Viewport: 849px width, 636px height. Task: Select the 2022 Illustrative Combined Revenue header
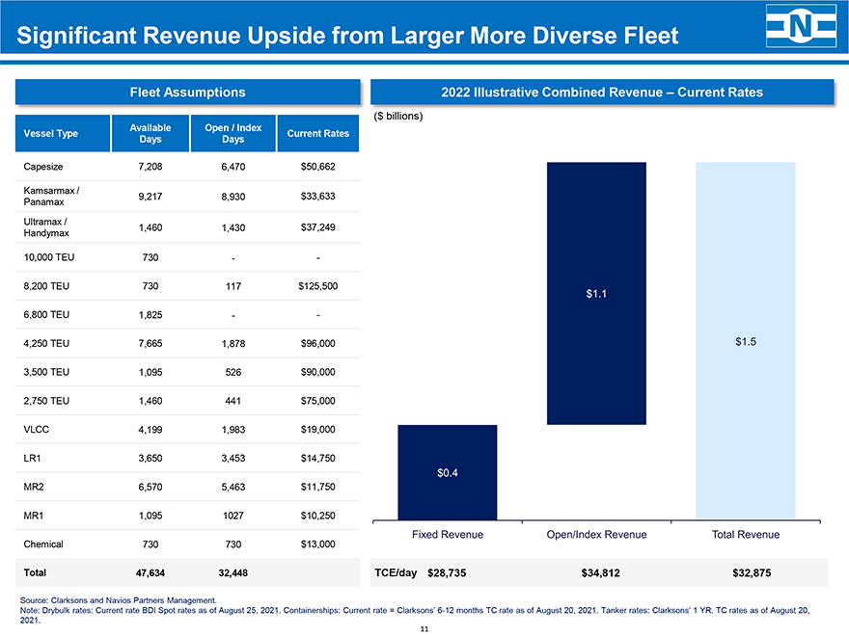pyautogui.click(x=601, y=93)
